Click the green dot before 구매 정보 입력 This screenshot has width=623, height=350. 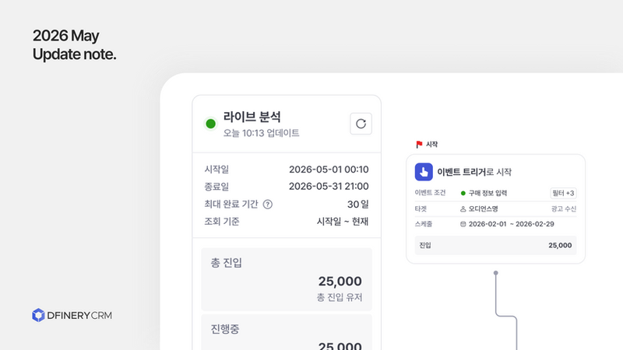click(463, 193)
